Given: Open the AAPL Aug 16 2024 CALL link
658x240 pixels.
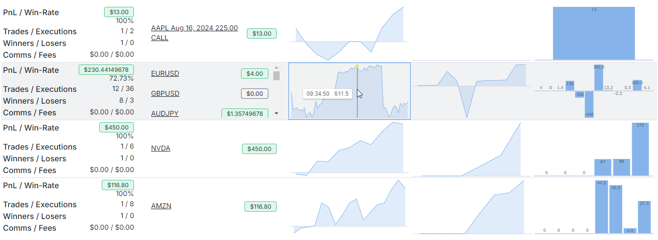Looking at the screenshot, I should pyautogui.click(x=194, y=33).
